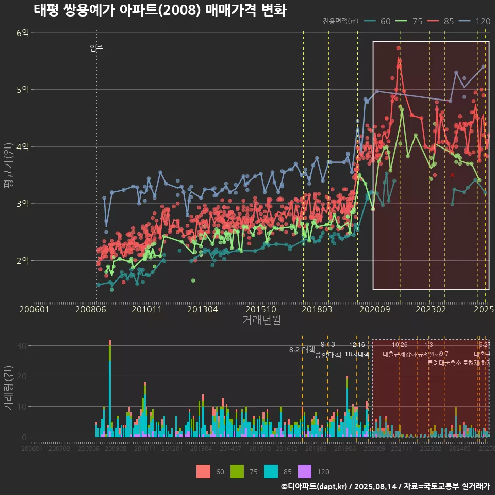The width and height of the screenshot is (495, 495).
Task: Click the 2억 label on price axis
Action: (23, 260)
